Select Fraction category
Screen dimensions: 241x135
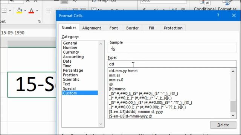80,75
